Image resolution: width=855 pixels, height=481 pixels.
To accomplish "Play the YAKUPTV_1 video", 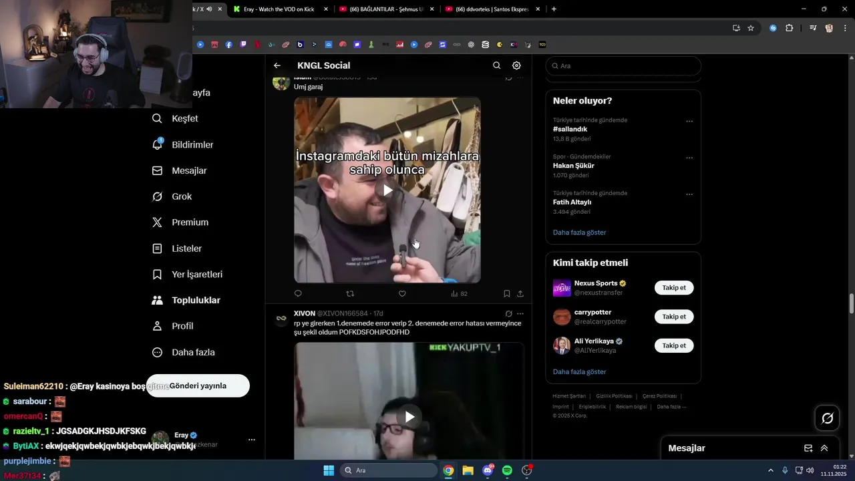I will 409,417.
